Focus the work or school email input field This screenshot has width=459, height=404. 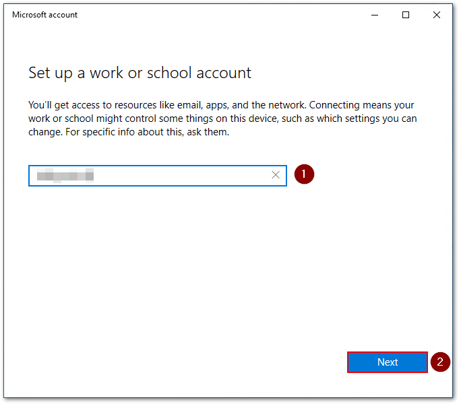(x=158, y=176)
